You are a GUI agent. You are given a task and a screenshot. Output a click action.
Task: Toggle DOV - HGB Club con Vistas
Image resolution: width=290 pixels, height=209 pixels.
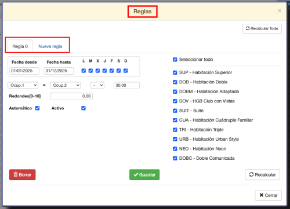175,101
